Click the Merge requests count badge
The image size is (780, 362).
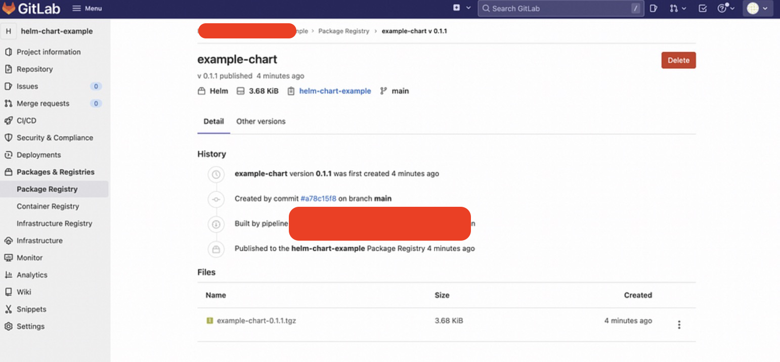coord(96,104)
